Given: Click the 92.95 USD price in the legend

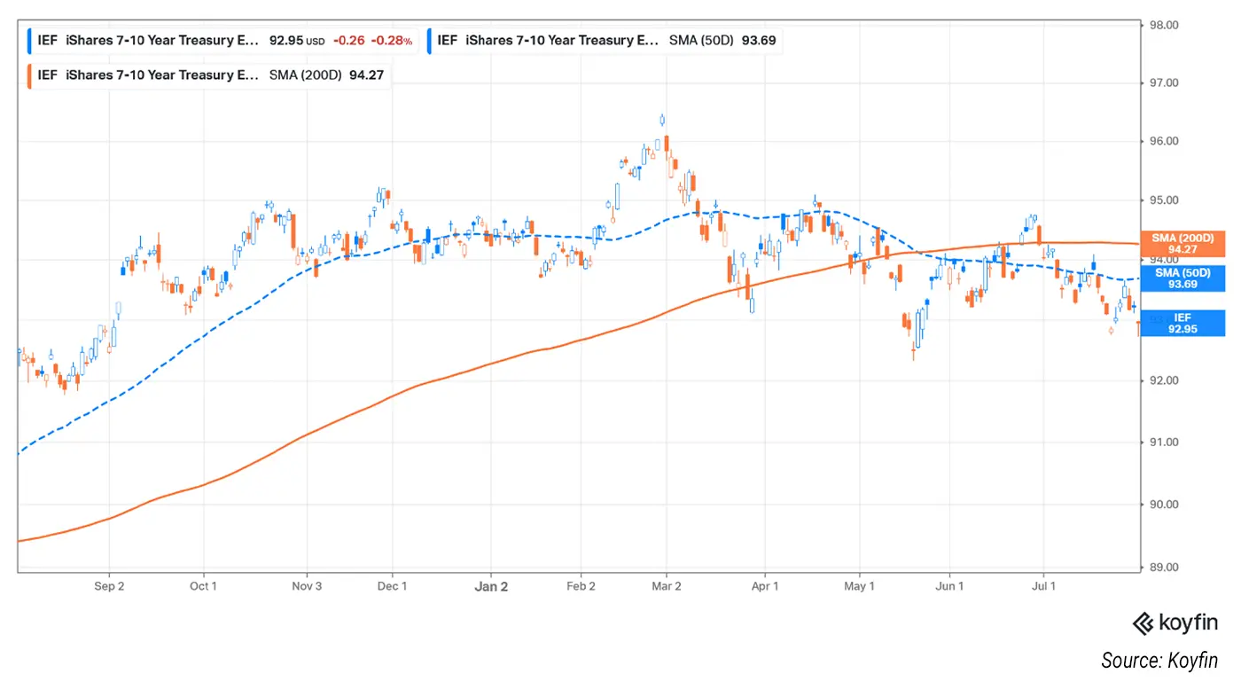Looking at the screenshot, I should click(296, 40).
